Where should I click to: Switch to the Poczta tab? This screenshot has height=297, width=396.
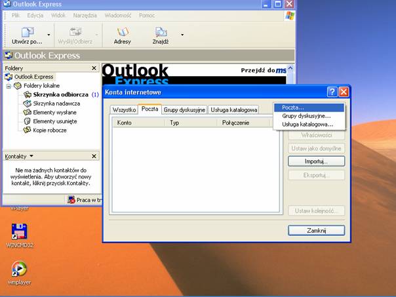coord(149,109)
